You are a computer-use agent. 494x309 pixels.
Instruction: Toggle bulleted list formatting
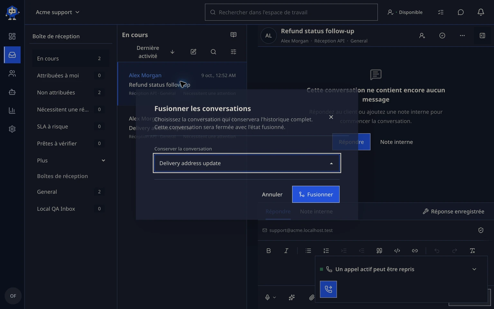[308, 251]
